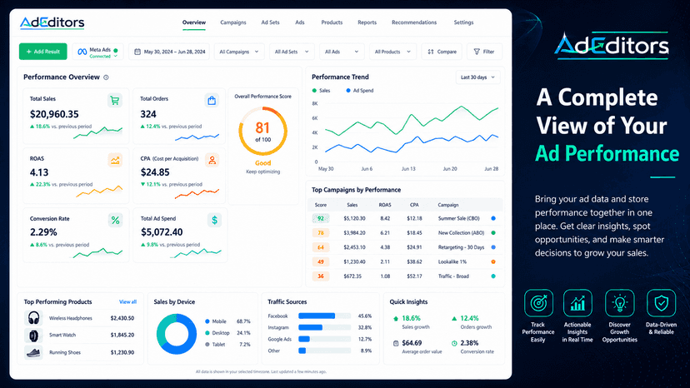
Task: Click the Meta Ads logo icon
Action: pyautogui.click(x=82, y=52)
